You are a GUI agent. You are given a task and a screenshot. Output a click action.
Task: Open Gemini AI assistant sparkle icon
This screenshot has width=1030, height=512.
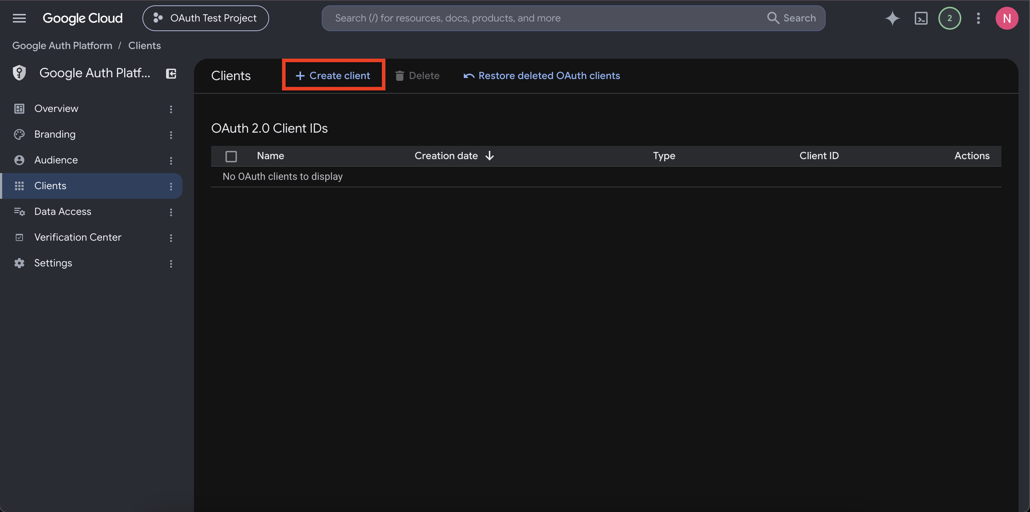pyautogui.click(x=892, y=18)
